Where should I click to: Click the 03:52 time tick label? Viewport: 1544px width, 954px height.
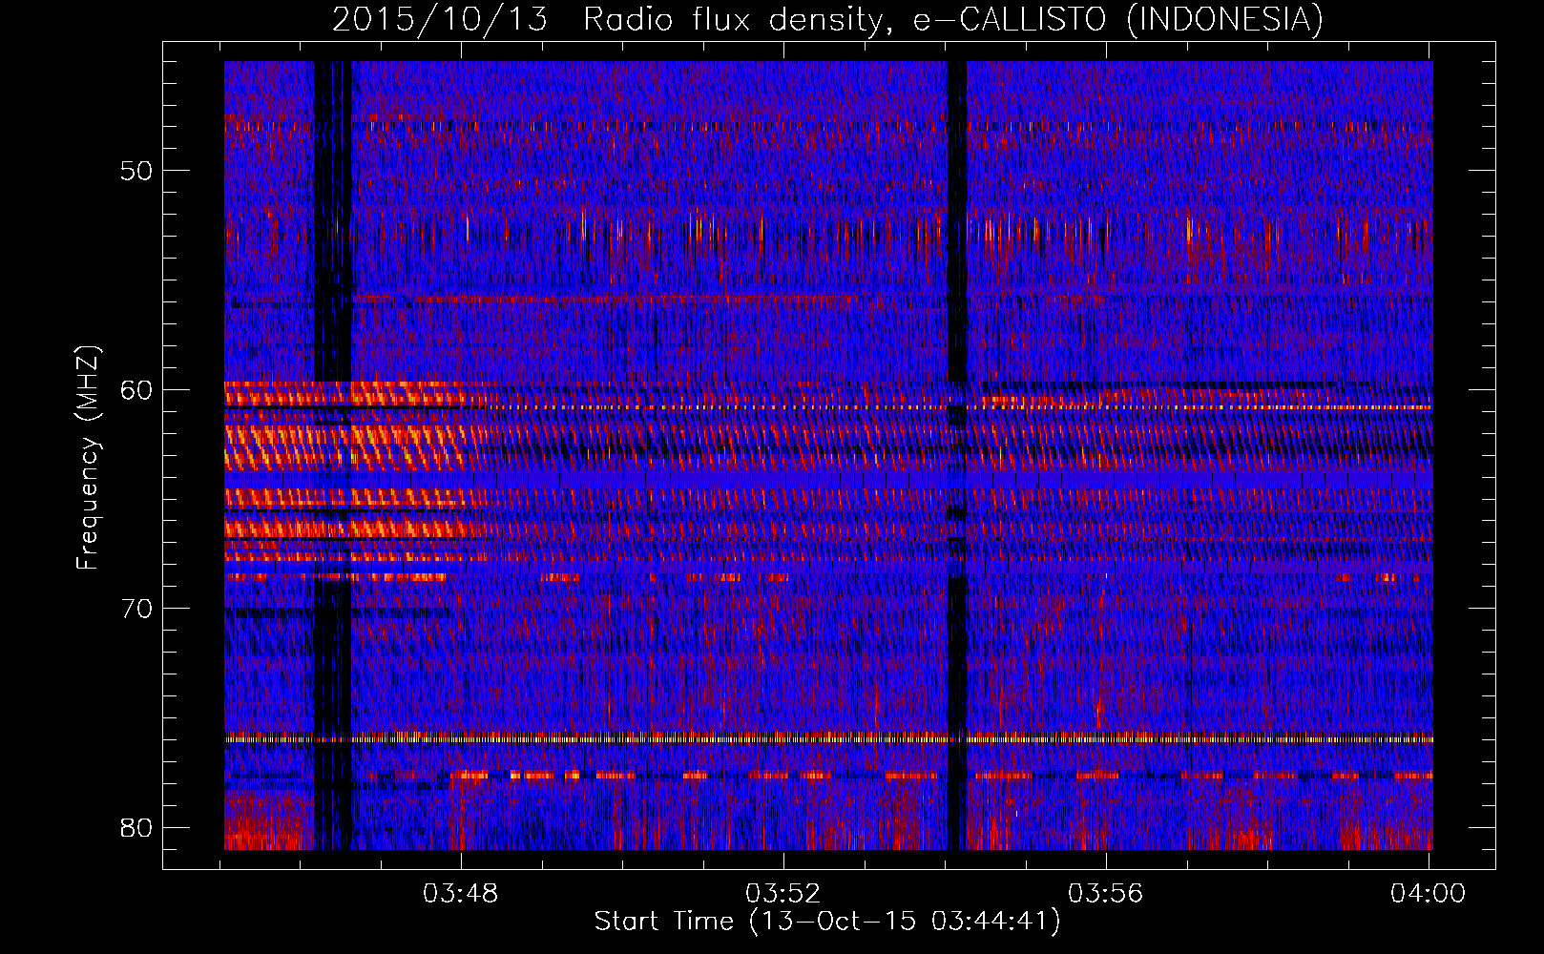click(783, 894)
